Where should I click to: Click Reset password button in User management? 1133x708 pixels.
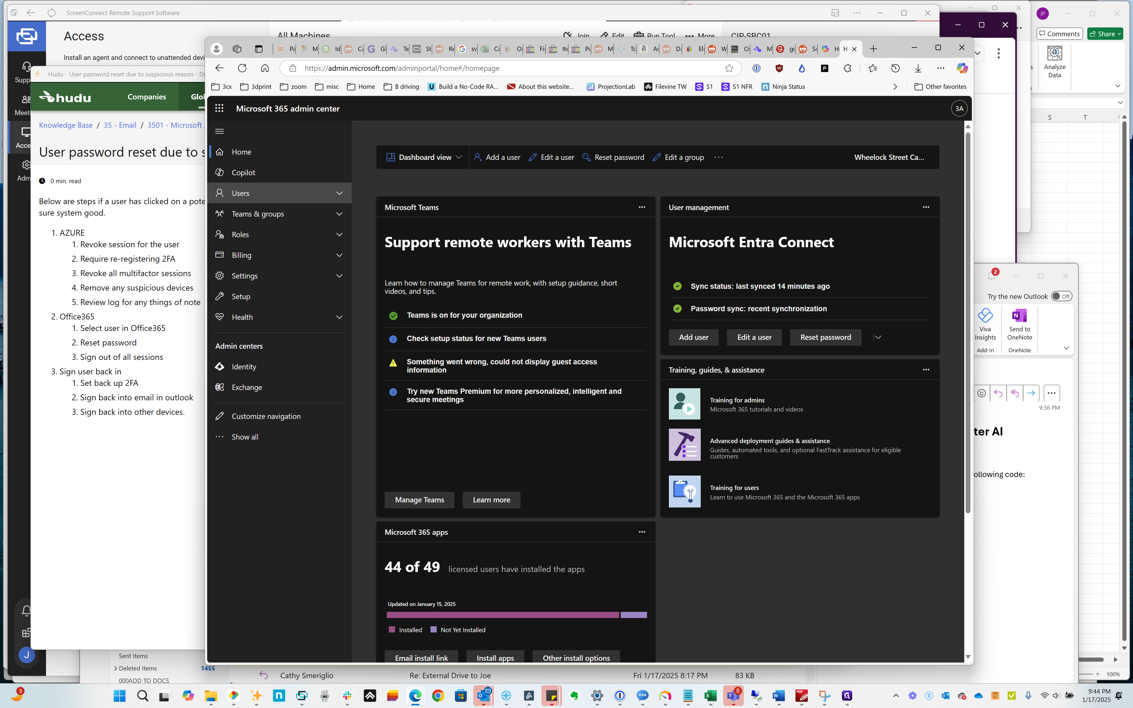[825, 337]
